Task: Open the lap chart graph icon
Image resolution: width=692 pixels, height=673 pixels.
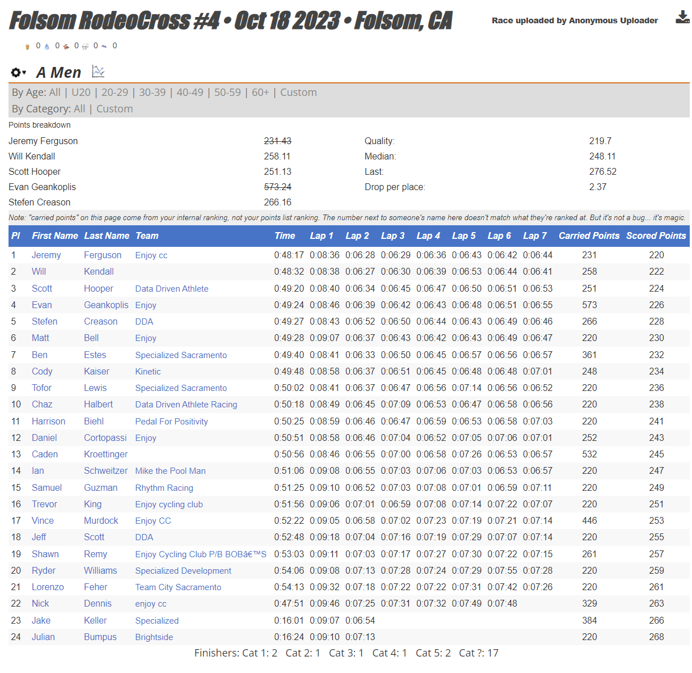Action: [98, 71]
